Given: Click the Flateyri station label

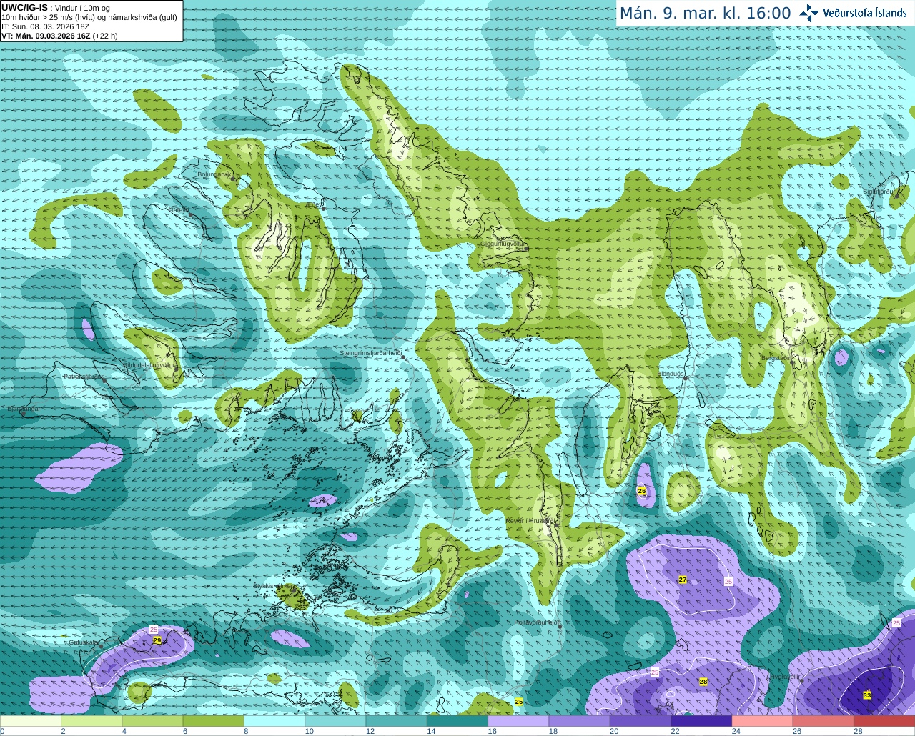Looking at the screenshot, I should pos(179,210).
